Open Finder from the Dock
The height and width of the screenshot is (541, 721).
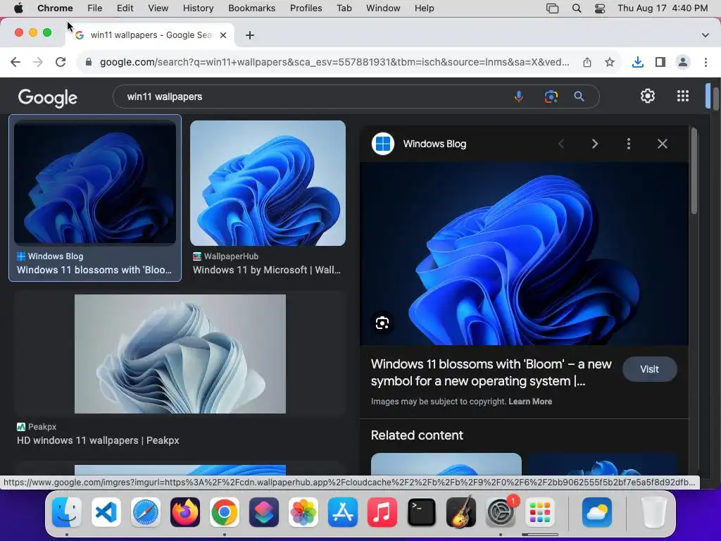coord(67,512)
